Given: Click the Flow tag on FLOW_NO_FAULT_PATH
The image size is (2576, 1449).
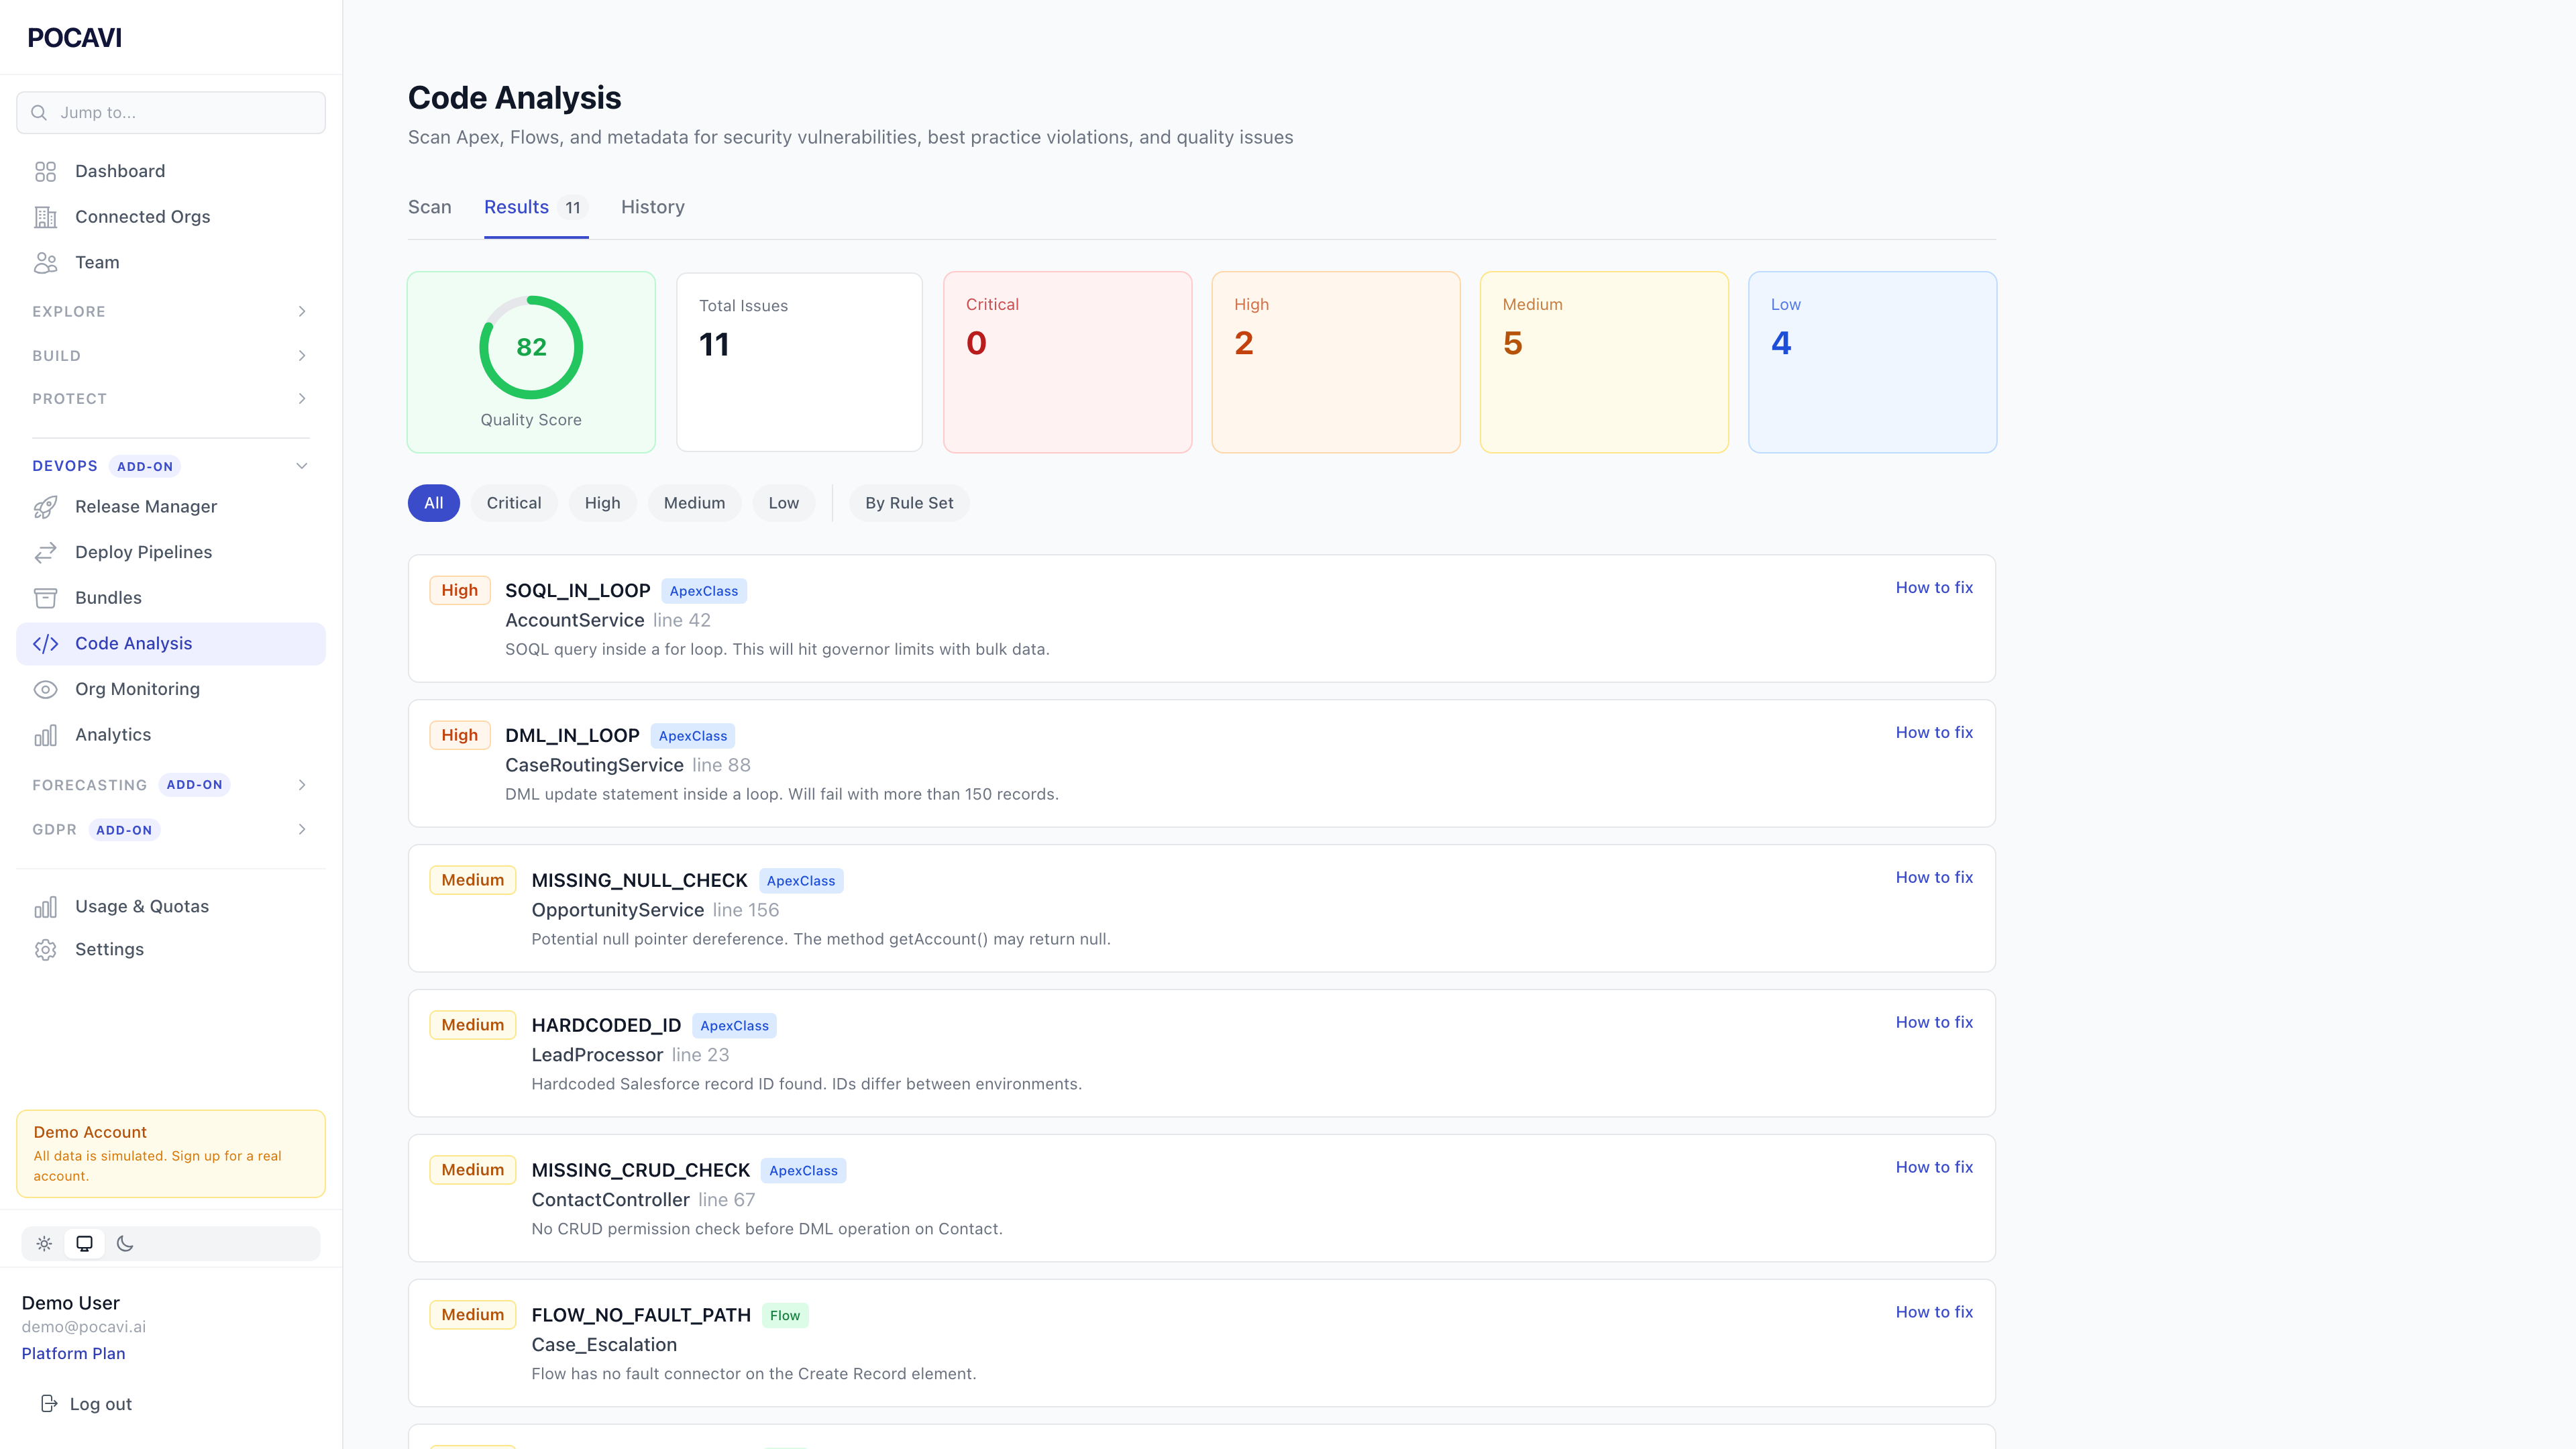Looking at the screenshot, I should point(785,1316).
